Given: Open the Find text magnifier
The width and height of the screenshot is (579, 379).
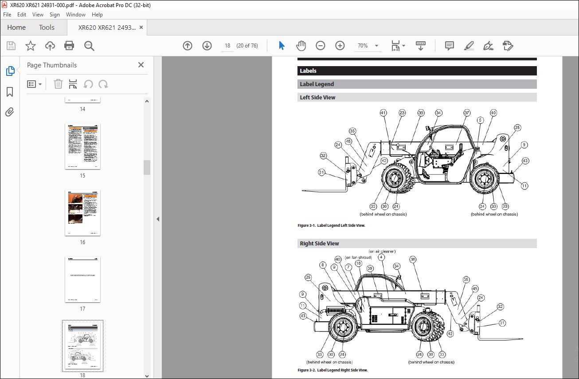Looking at the screenshot, I should [x=90, y=46].
